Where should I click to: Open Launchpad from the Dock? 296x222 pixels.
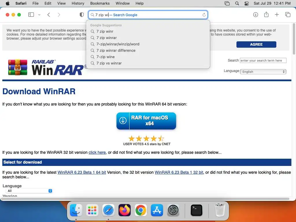coord(92,210)
